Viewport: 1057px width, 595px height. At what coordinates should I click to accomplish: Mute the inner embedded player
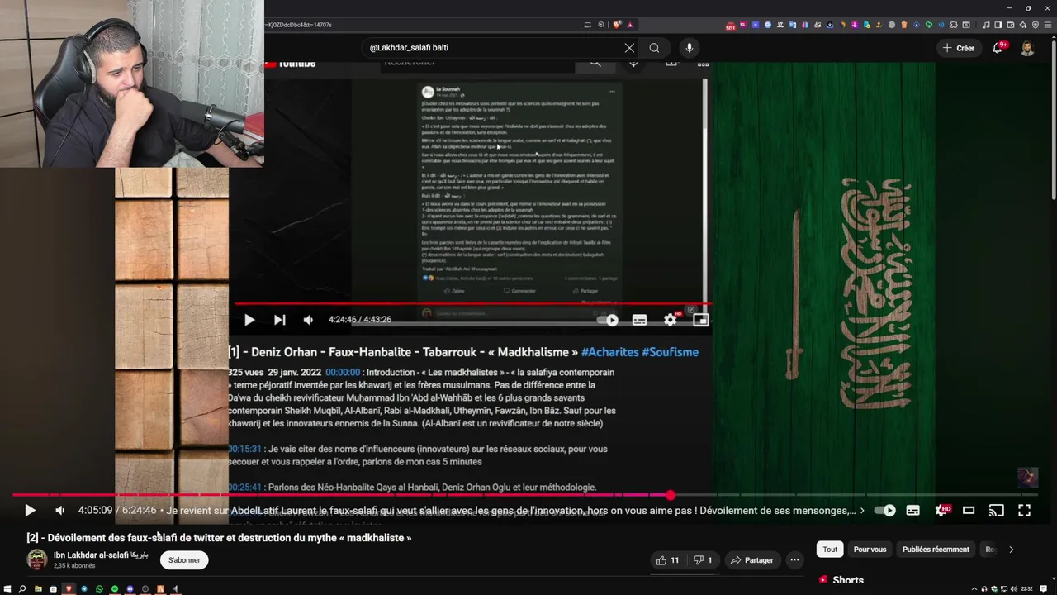308,320
